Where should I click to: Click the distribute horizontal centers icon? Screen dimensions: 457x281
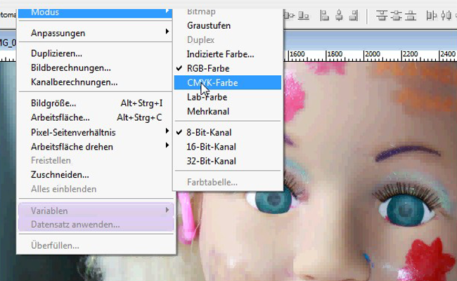tap(446, 15)
